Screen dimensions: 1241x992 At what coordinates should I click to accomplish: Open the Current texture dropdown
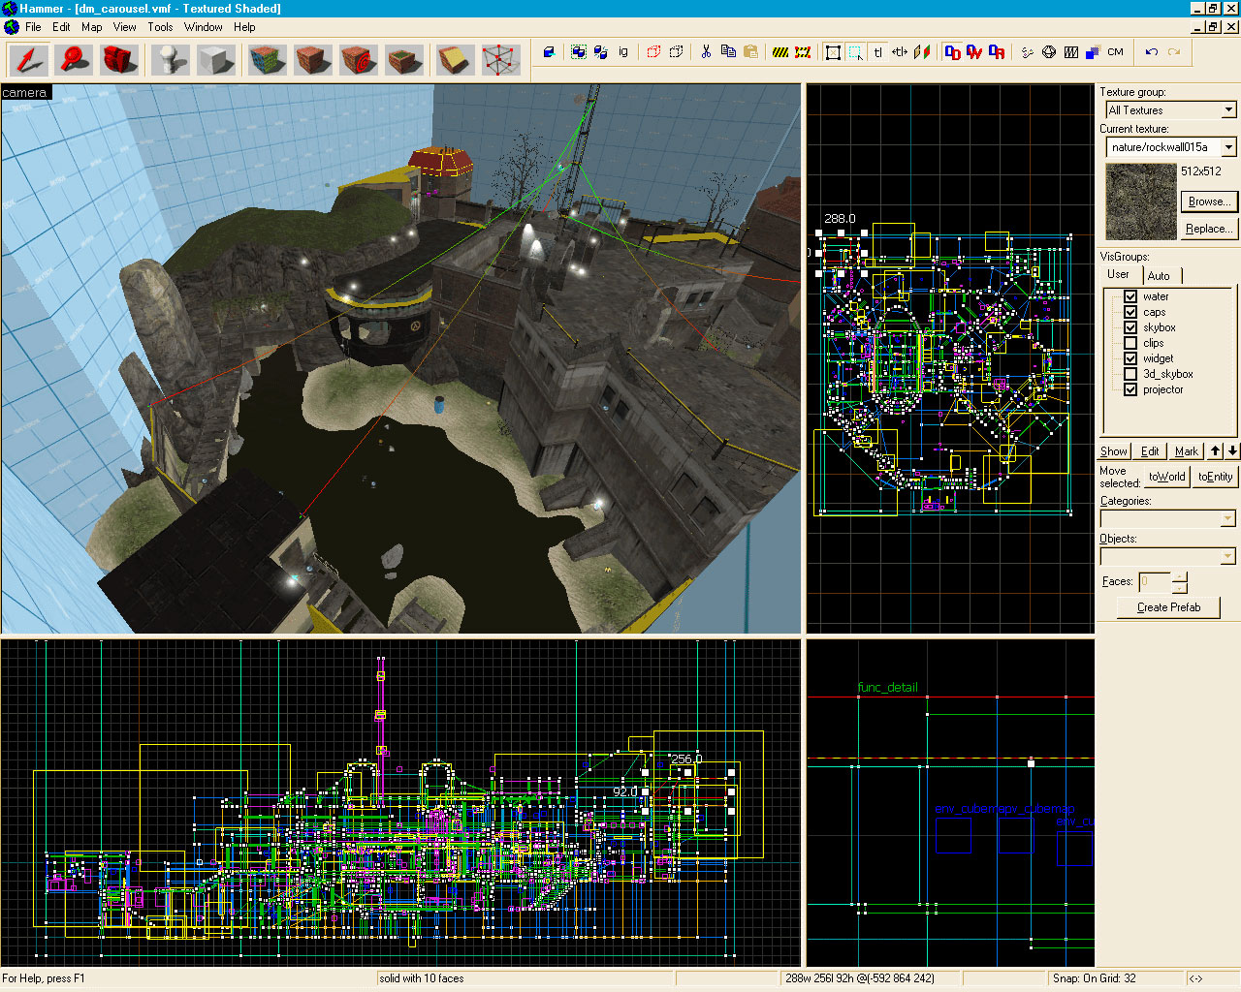[x=1229, y=146]
